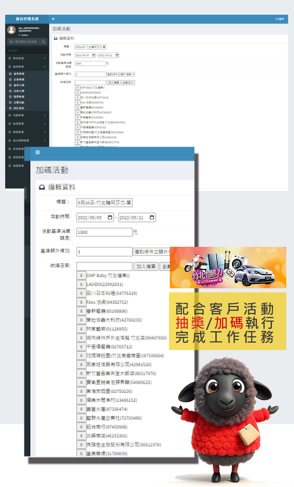Viewport: 294px width, 487px height.
Task: Remove 炎興商店(46253301) with X button
Action: 81,436
